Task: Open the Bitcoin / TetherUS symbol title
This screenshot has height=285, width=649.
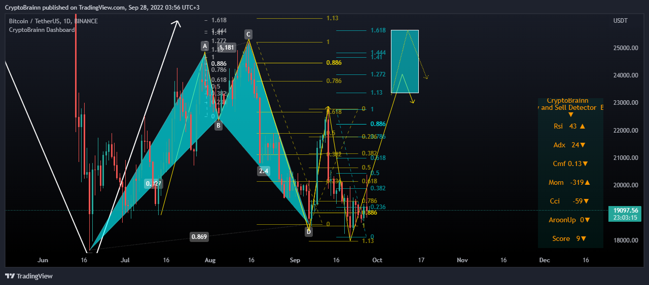Action: tap(53, 21)
